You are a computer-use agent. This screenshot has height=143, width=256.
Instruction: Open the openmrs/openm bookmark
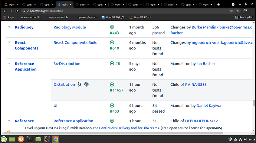(x=86, y=17)
